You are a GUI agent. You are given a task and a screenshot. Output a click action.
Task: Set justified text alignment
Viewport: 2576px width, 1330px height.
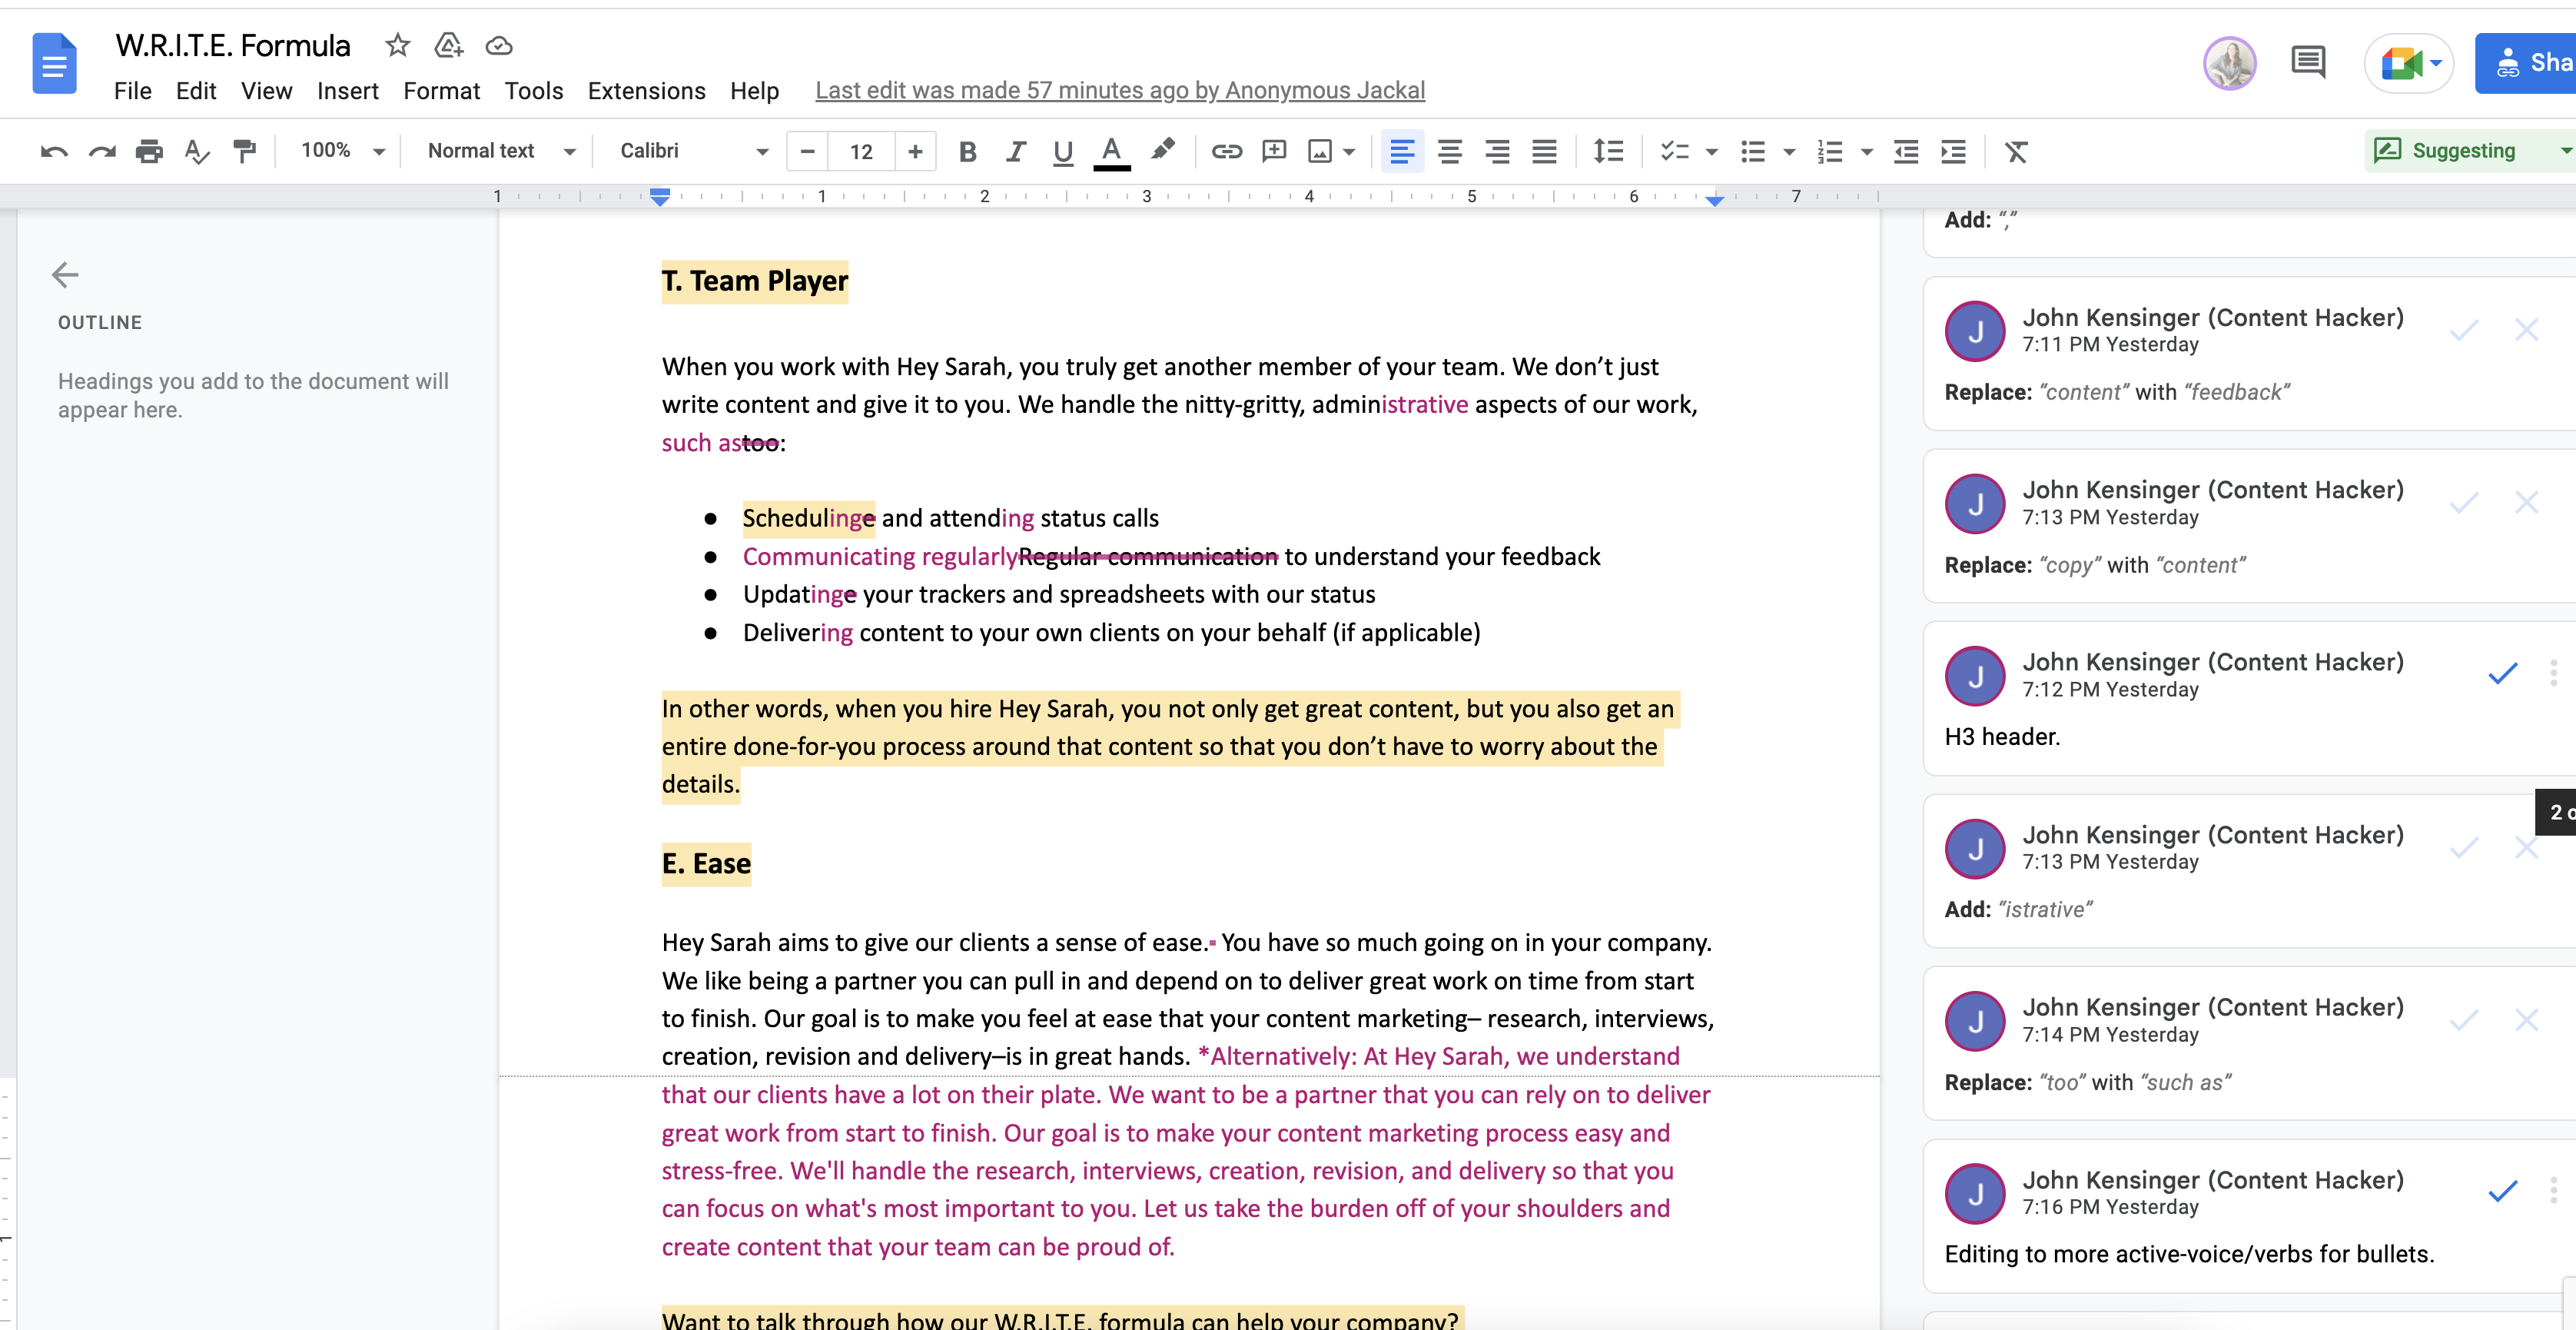point(1544,151)
